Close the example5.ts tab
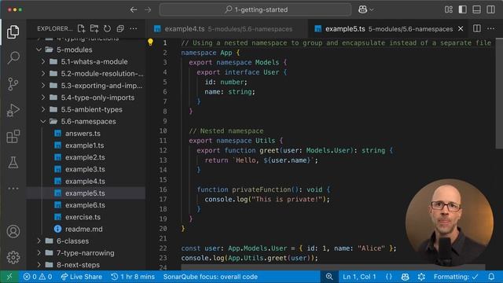503x283 pixels. [x=461, y=28]
